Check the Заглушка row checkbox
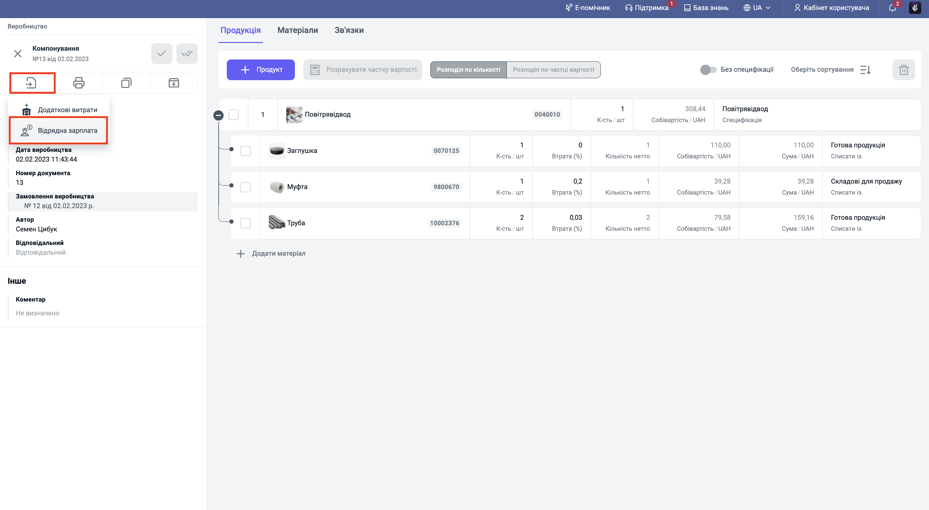 click(x=245, y=151)
